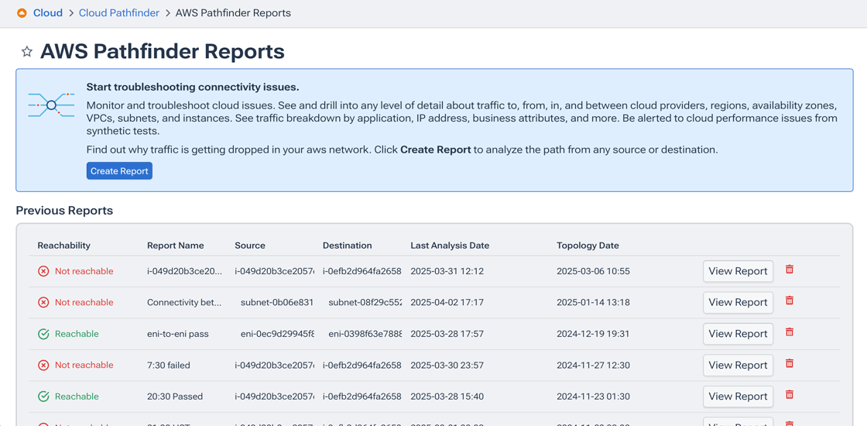
Task: Click the green check icon in the 20:30 Passed row
Action: tap(43, 397)
